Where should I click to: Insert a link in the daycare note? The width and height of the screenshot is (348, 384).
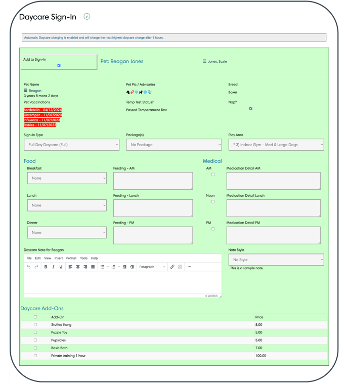(x=172, y=267)
